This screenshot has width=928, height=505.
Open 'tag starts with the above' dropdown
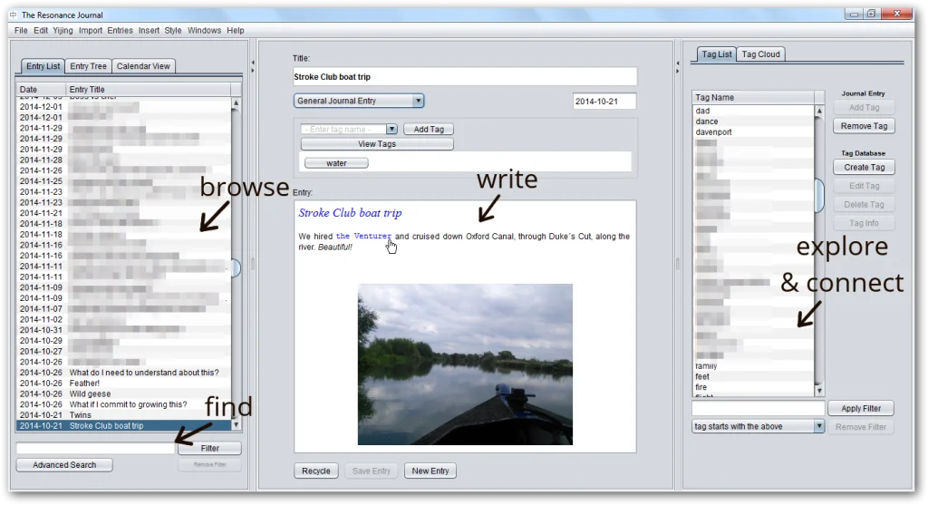coord(819,426)
